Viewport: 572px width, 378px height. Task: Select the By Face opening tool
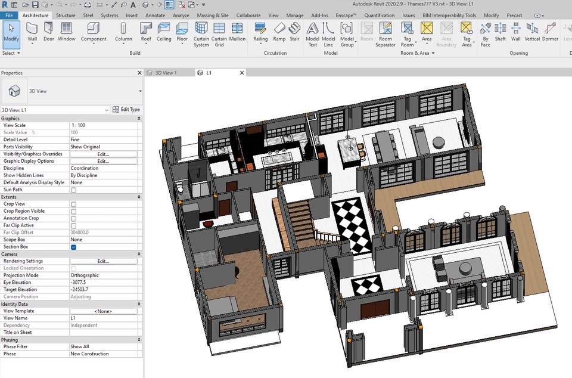[x=485, y=35]
